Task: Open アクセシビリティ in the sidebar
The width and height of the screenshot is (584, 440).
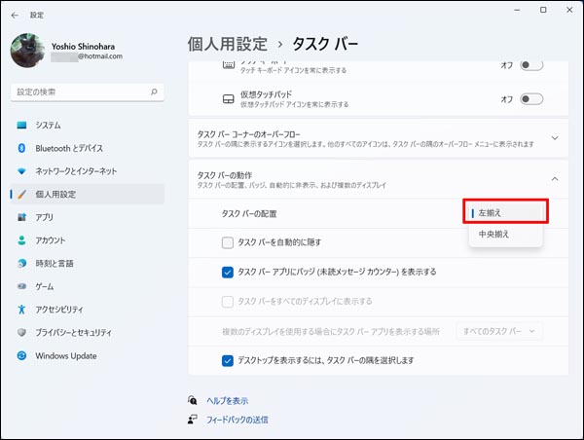Action: point(21,310)
